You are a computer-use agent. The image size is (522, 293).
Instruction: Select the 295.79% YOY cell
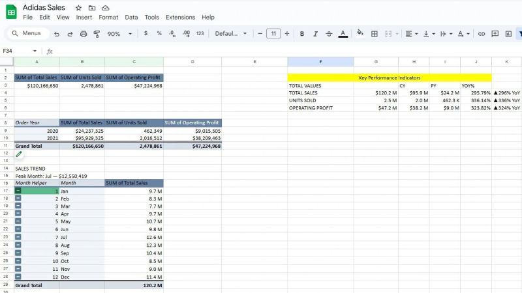(476, 93)
